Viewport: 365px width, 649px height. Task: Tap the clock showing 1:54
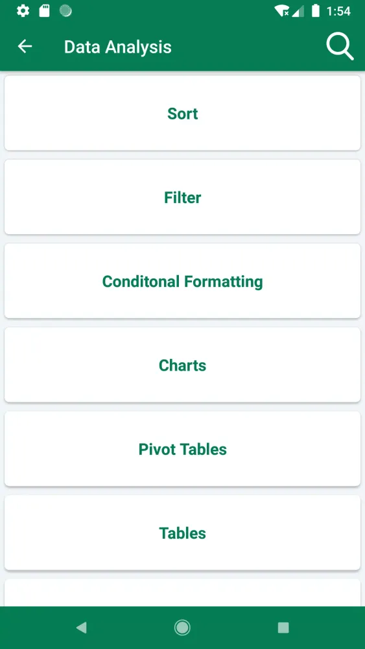tap(338, 11)
